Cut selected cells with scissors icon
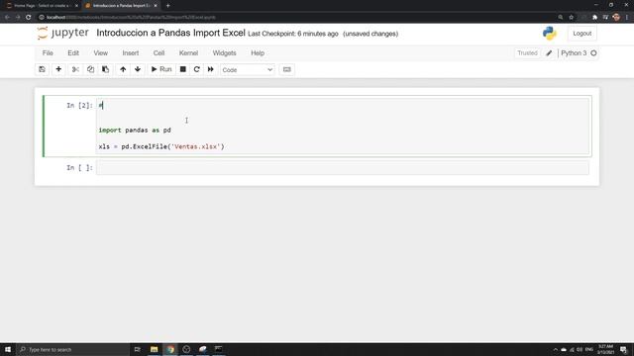Viewport: 634px width, 356px height. point(75,69)
